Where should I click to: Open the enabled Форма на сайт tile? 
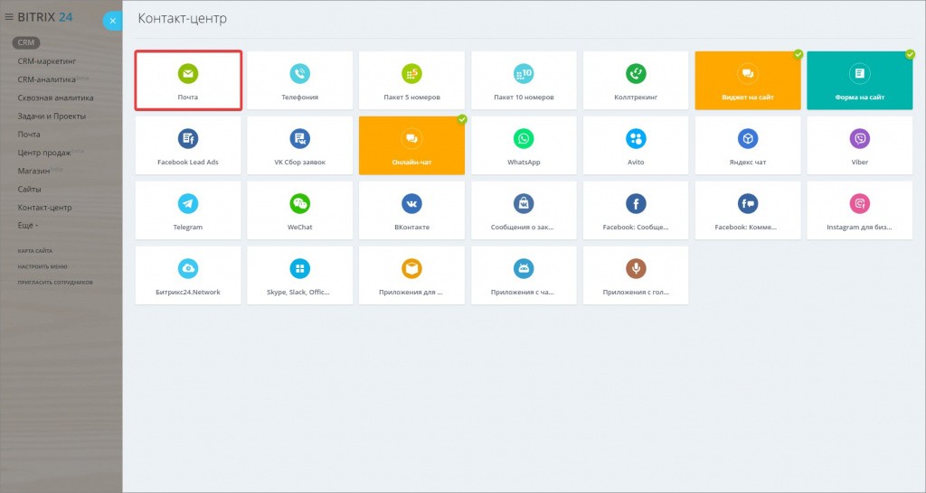tap(860, 80)
